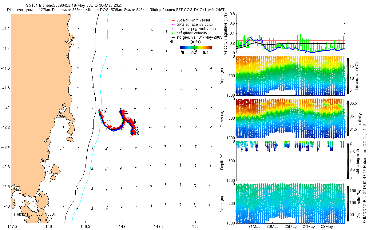Click the horizontal velocity colorbar on the map
369x230 pixels.
click(196, 48)
